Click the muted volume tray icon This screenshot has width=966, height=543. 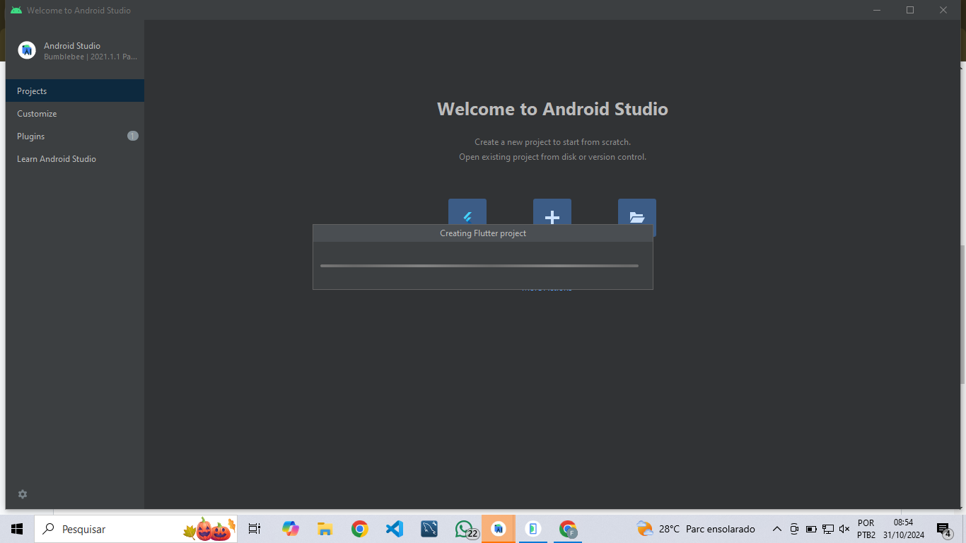(844, 529)
